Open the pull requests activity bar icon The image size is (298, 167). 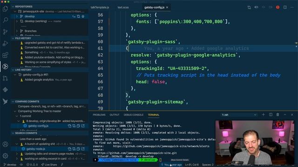[x=5, y=78]
